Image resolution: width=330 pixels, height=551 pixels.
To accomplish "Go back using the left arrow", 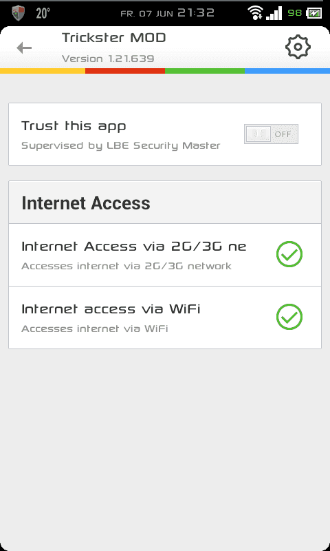I will 24,48.
